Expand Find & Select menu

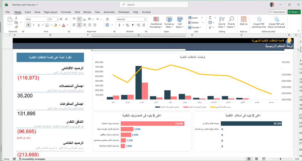pyautogui.click(x=231, y=22)
